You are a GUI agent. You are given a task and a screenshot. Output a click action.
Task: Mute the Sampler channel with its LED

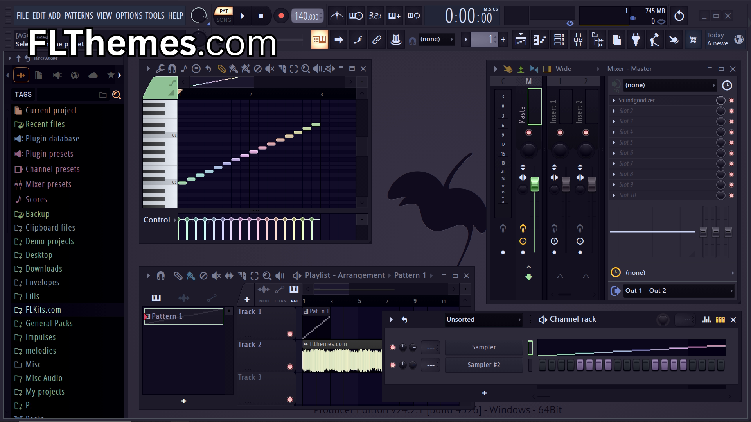point(393,347)
